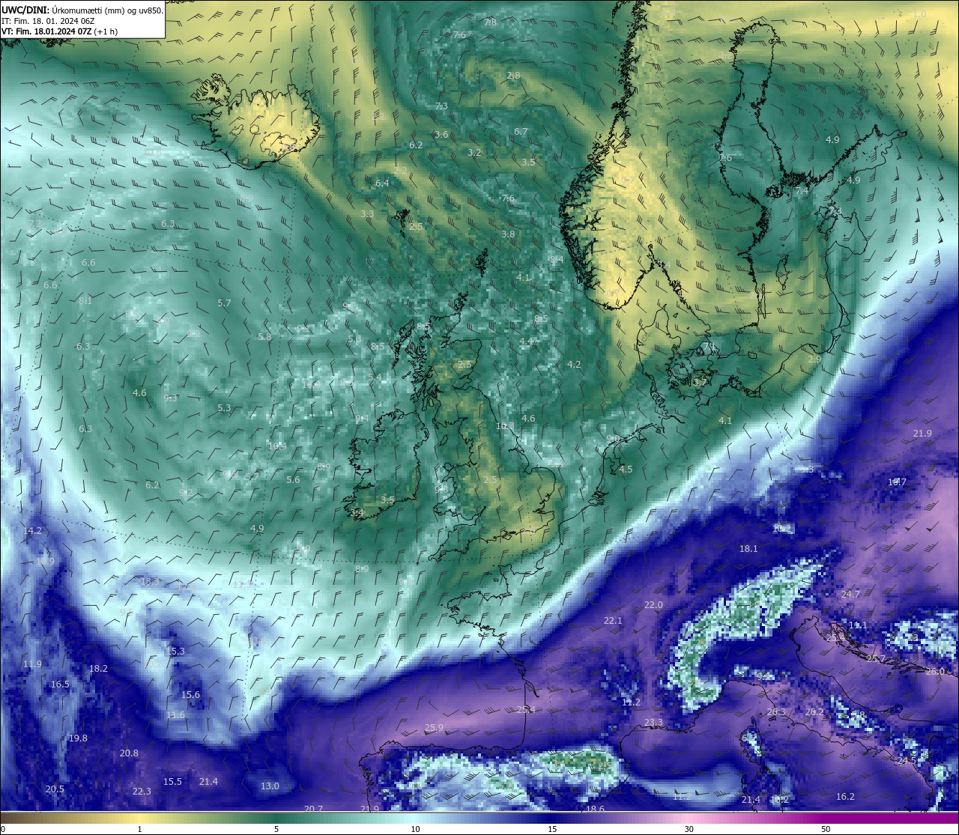Click the map value 20.5
Image resolution: width=959 pixels, height=835 pixels.
(55, 789)
